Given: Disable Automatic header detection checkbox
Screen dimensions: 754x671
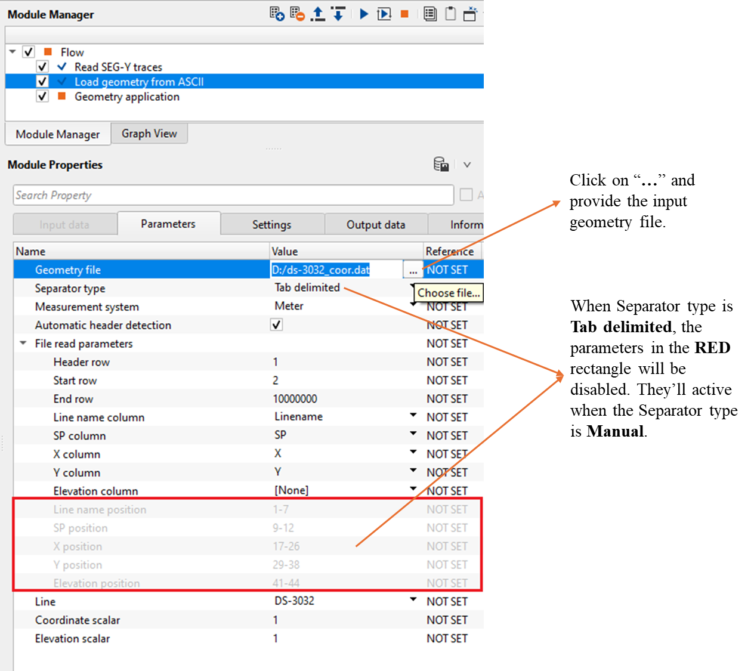Looking at the screenshot, I should (x=276, y=325).
